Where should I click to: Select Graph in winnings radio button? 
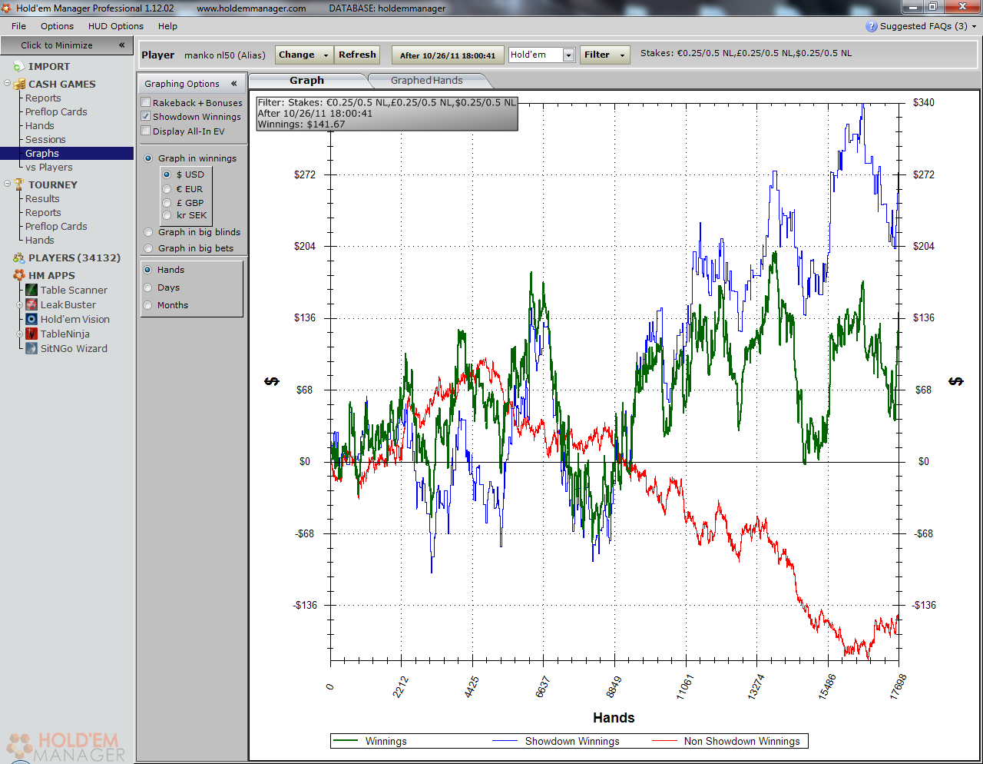coord(148,158)
